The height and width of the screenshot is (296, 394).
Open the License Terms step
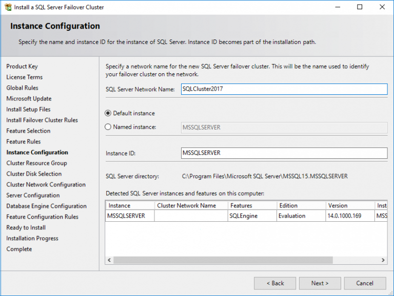(25, 77)
